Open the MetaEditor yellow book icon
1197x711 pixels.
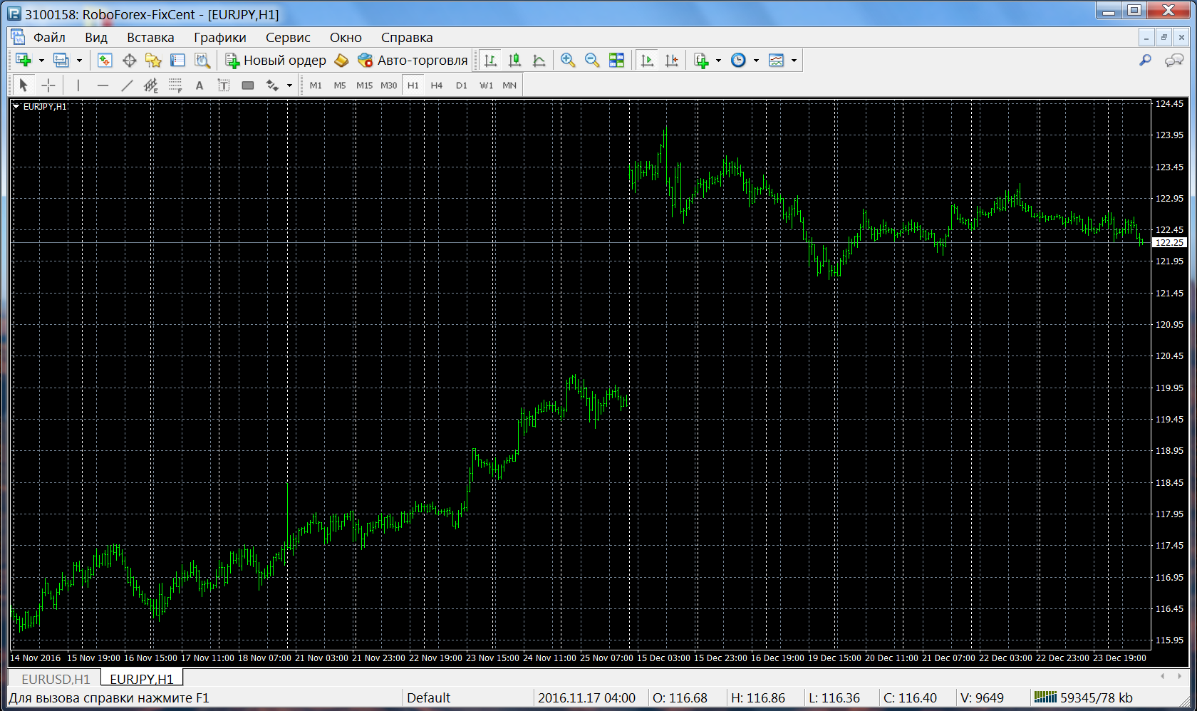point(342,61)
